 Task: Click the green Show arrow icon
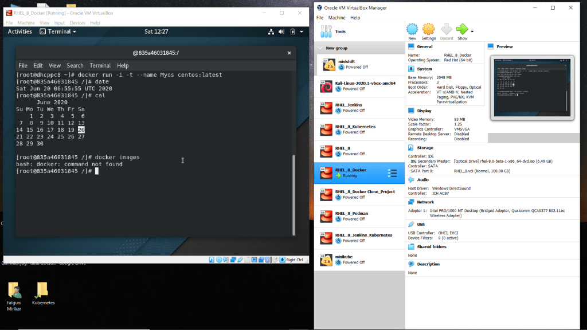pyautogui.click(x=461, y=30)
